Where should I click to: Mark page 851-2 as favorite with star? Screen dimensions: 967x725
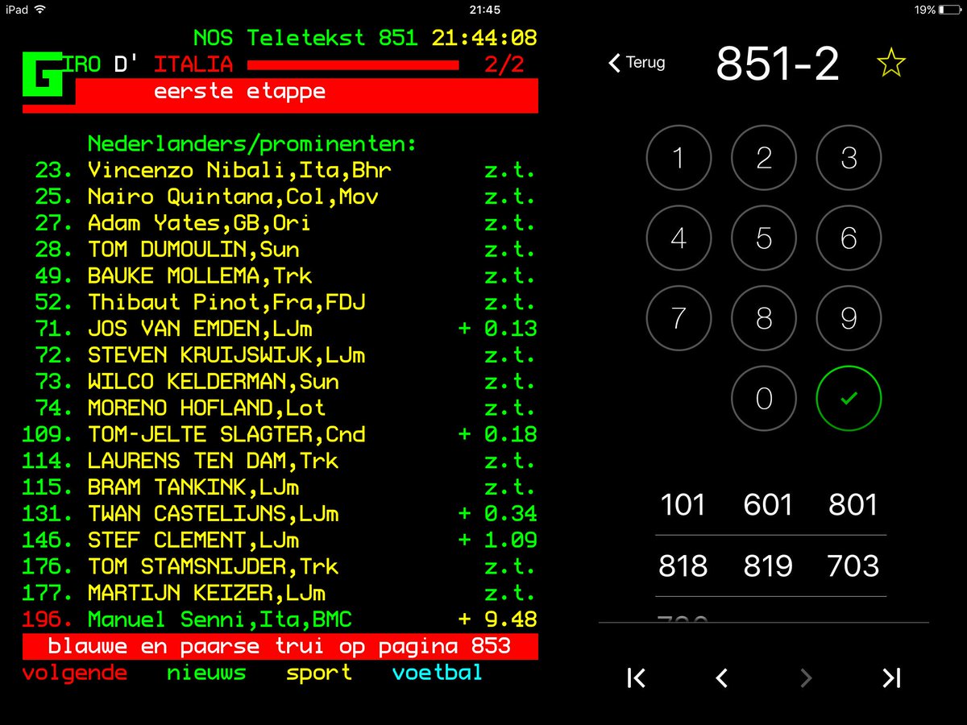tap(890, 63)
